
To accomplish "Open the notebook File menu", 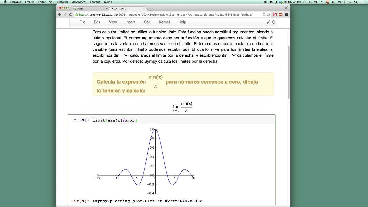I will pyautogui.click(x=82, y=22).
